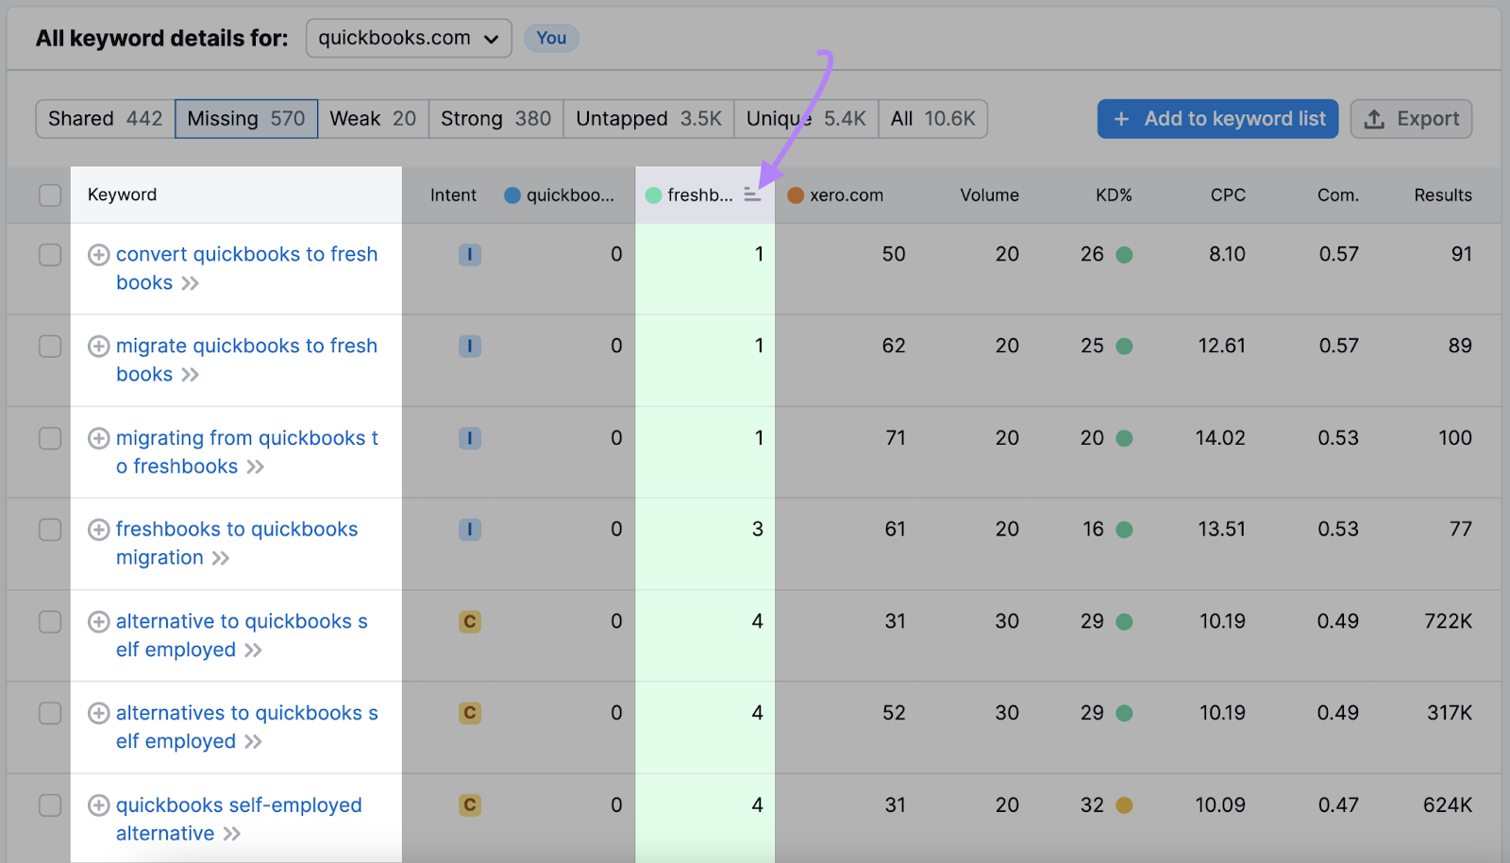
Task: Click the green KD dot beside 26
Action: [x=1124, y=255]
